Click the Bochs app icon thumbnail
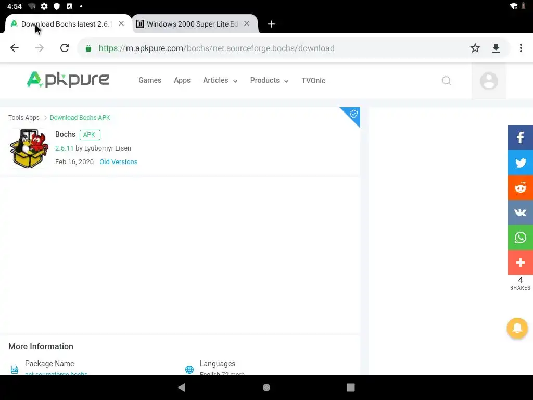The height and width of the screenshot is (400, 533). point(29,148)
